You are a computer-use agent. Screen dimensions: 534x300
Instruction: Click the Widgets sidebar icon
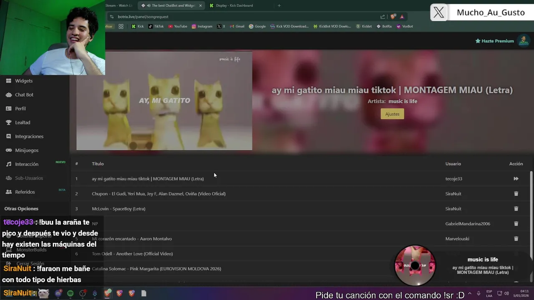point(8,81)
